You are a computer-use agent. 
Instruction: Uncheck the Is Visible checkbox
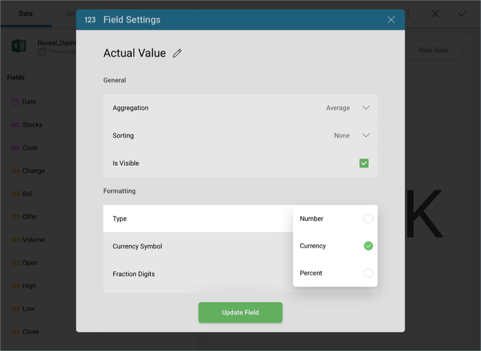coord(364,163)
